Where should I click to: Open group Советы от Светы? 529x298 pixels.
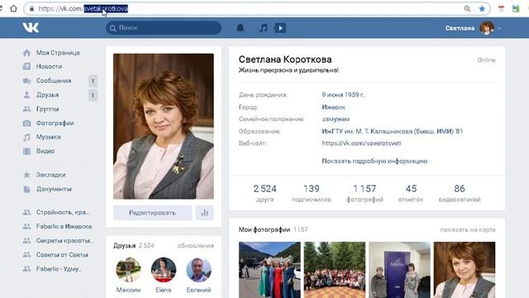[x=62, y=255]
